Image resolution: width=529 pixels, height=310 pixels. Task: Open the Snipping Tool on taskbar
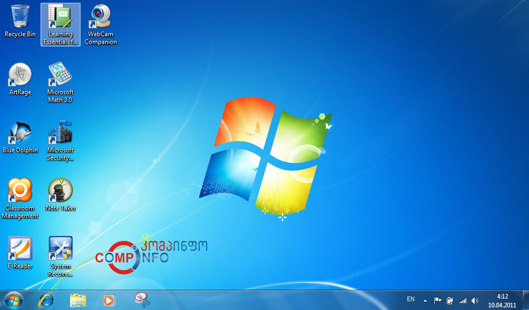tap(142, 300)
